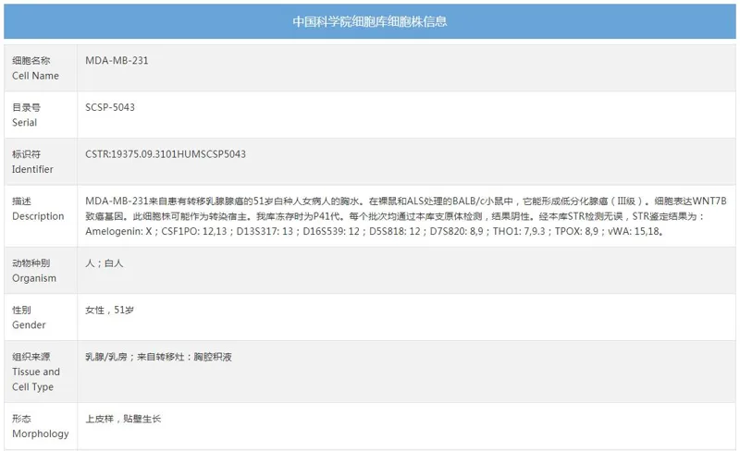Click tissue value 乳腺/乳房；来自转移灶：胸腔积液

coord(158,357)
